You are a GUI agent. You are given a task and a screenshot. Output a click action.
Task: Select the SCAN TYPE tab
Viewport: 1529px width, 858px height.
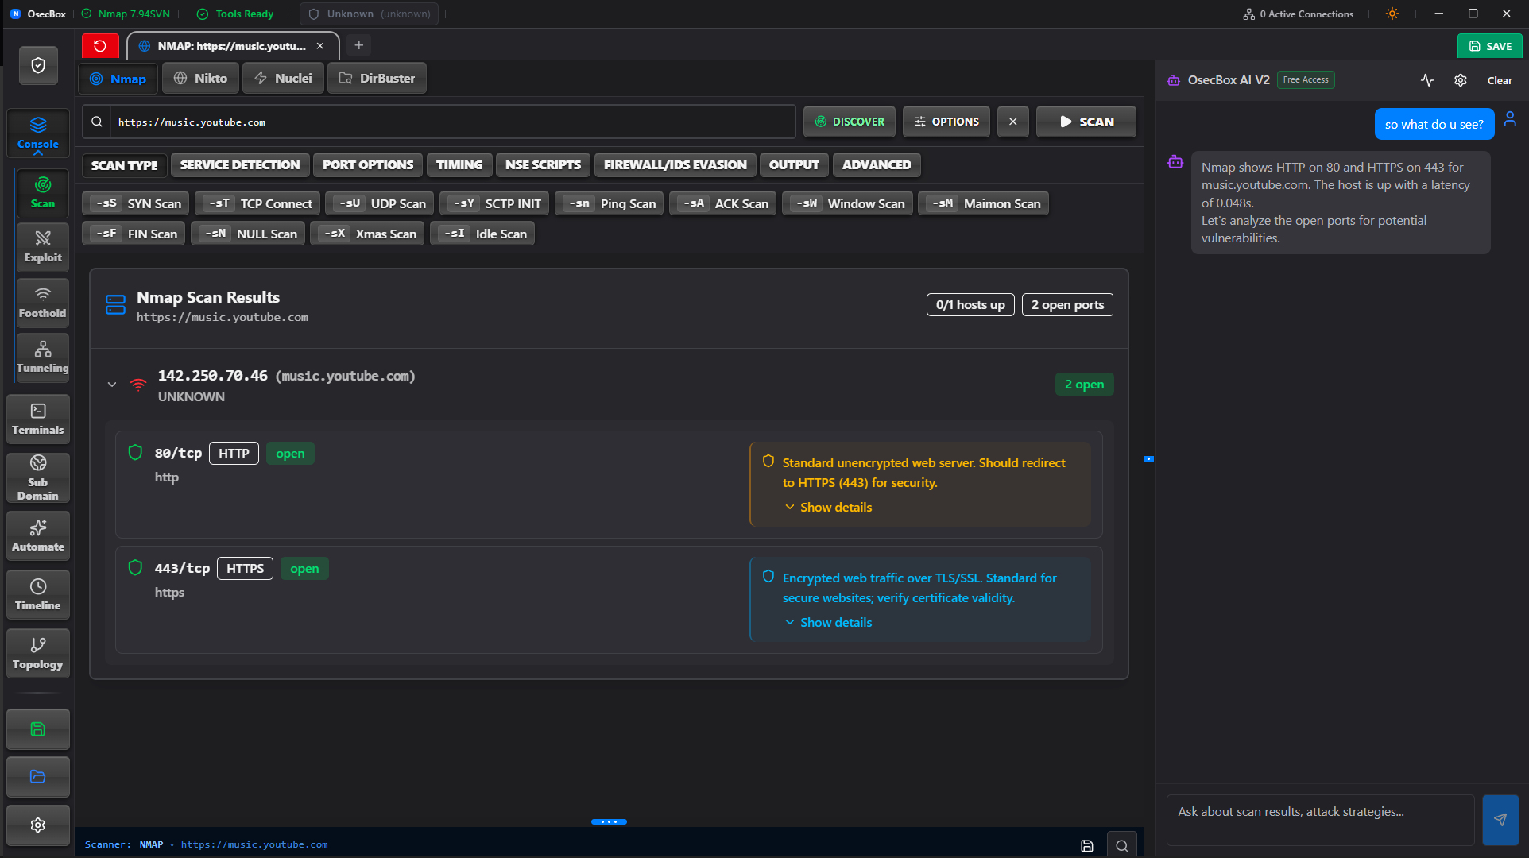point(125,165)
